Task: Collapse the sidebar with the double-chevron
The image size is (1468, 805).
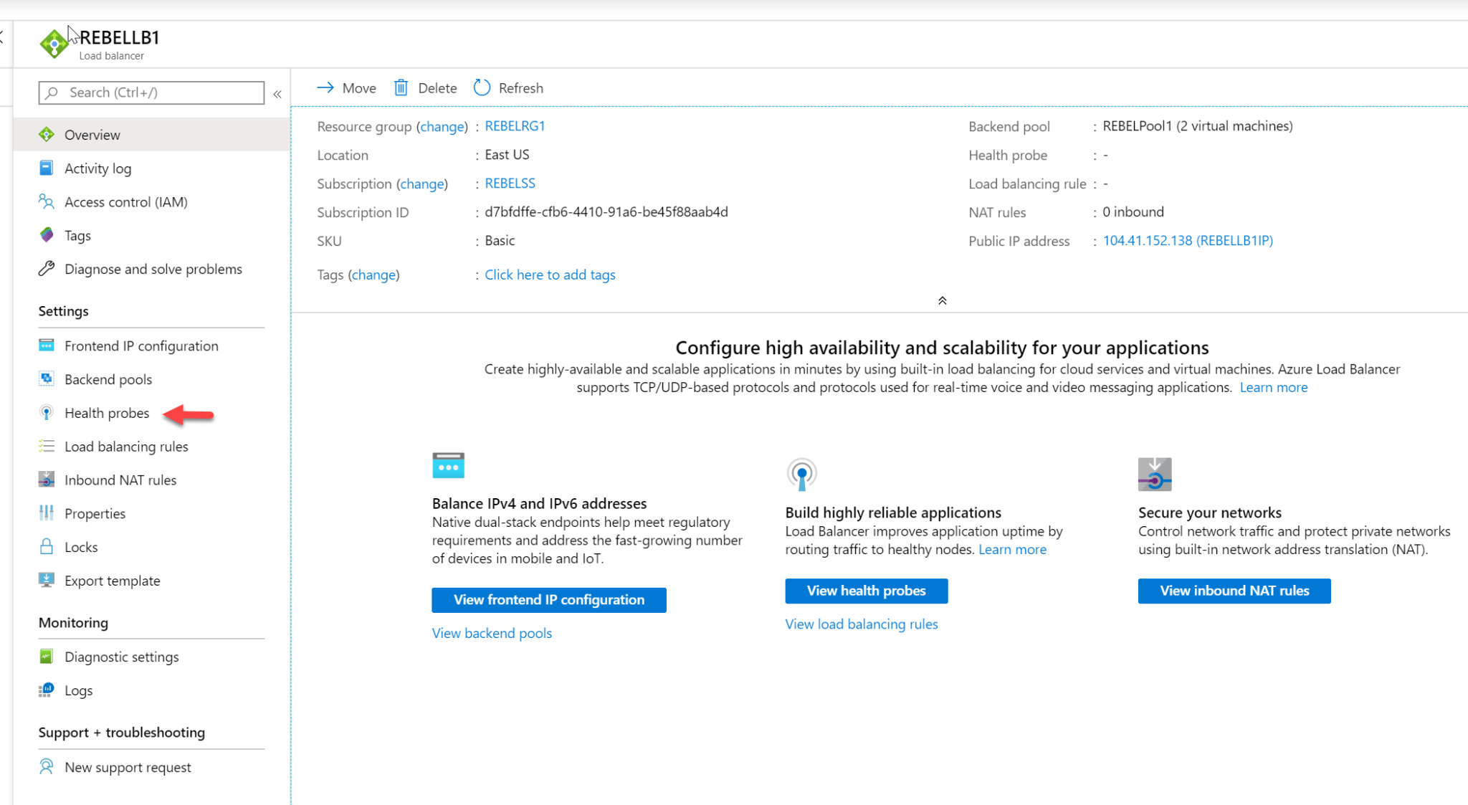Action: (x=277, y=93)
